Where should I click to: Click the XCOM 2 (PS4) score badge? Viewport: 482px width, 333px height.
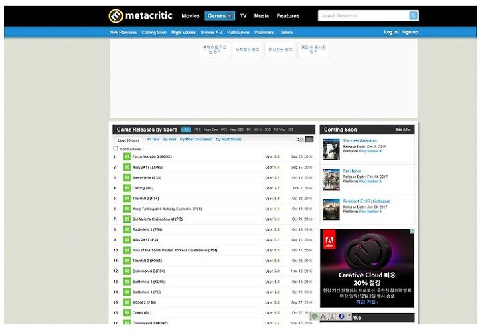coord(127,302)
